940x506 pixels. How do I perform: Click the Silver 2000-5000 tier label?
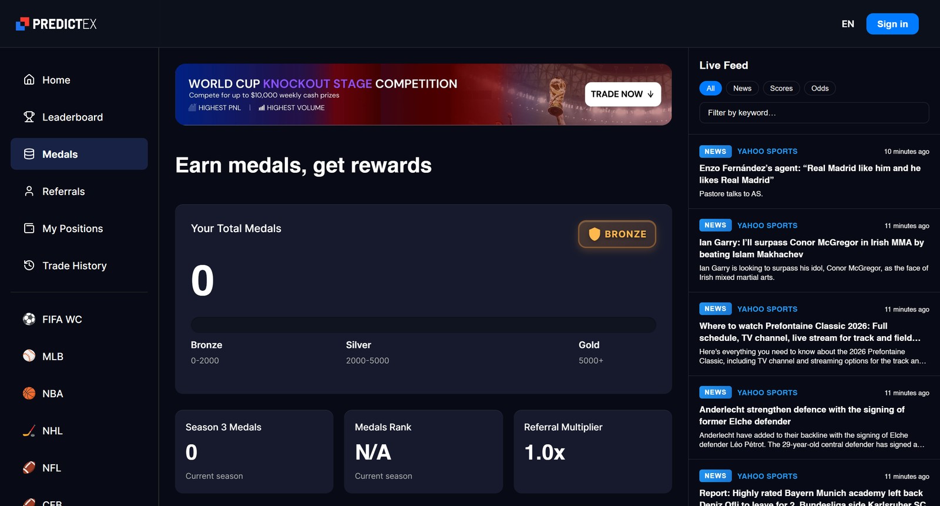pos(367,352)
